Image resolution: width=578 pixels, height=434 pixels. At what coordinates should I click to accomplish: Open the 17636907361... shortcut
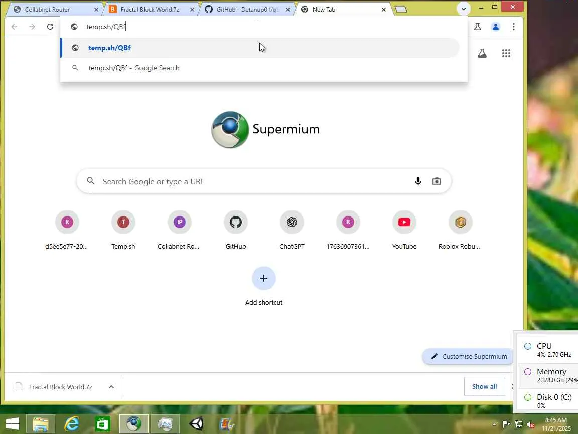click(x=348, y=230)
